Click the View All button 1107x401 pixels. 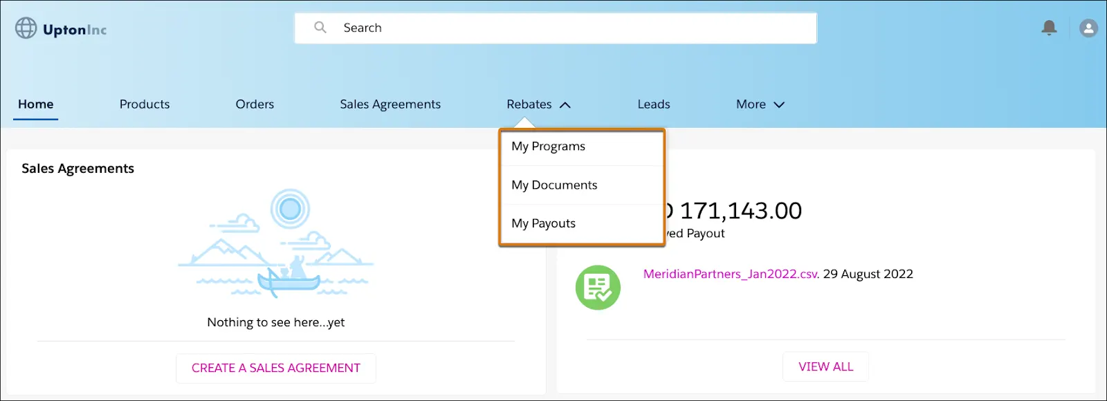click(825, 366)
